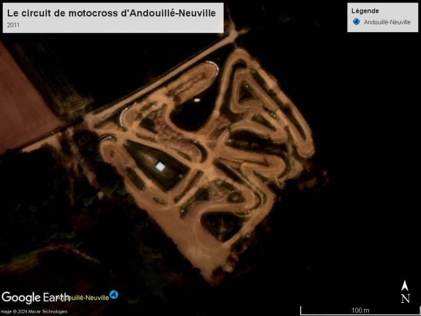
Task: Click the 'Légende' heading
Action: click(365, 11)
